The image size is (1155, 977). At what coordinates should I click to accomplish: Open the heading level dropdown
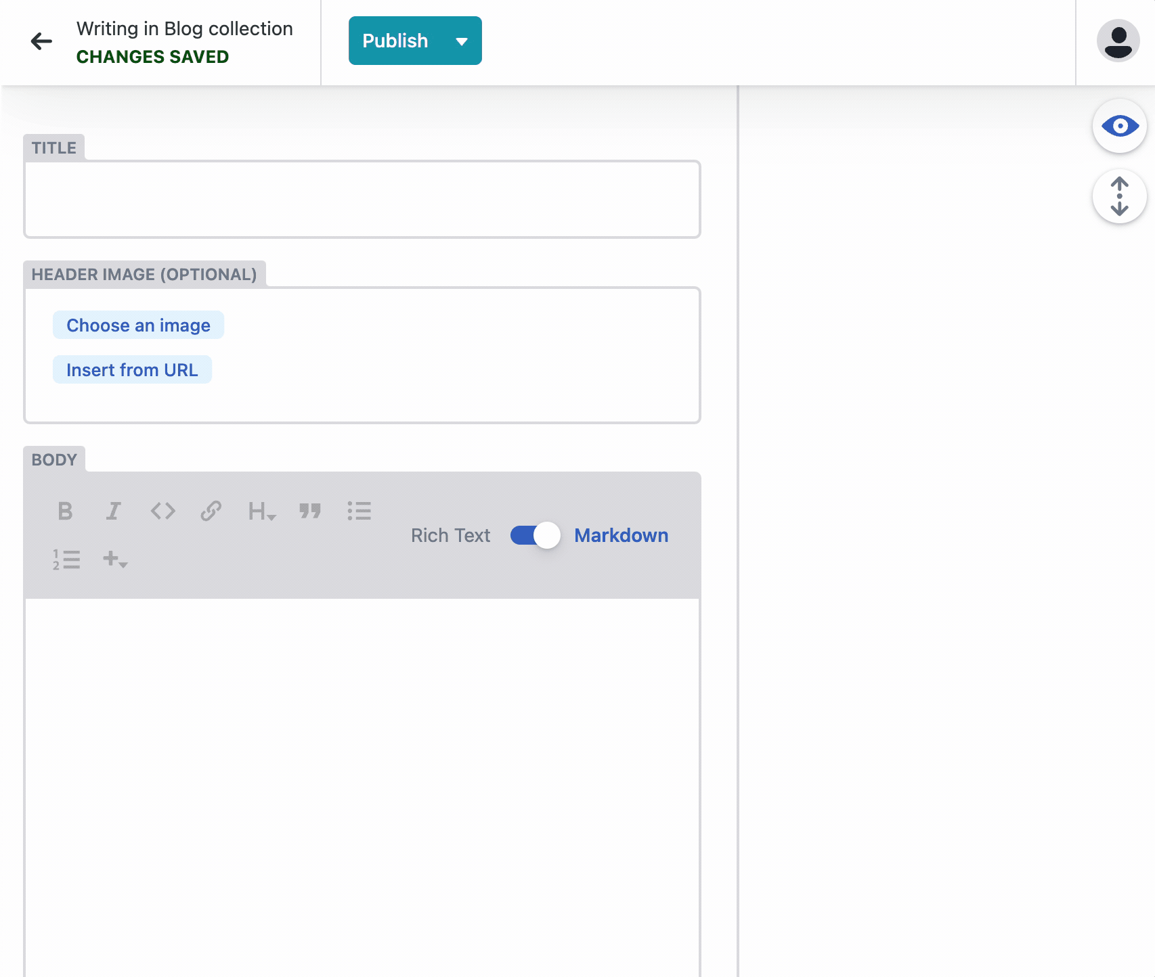click(261, 512)
